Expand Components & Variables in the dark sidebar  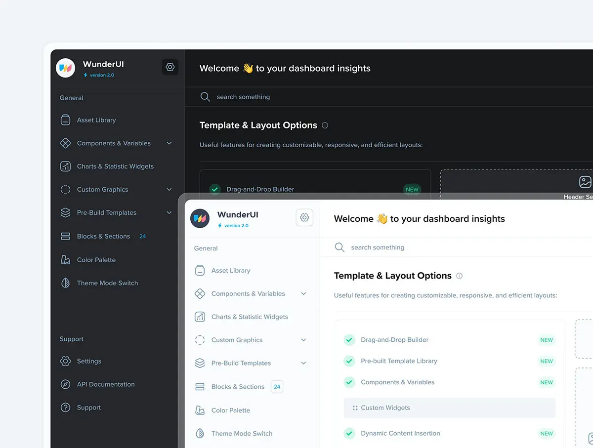pos(169,143)
